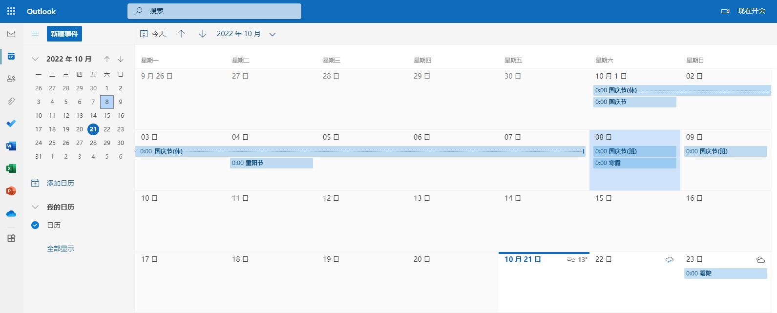Click the search box
The image size is (777, 313).
pyautogui.click(x=214, y=11)
